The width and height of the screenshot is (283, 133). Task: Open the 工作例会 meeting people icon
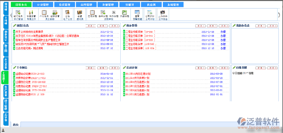(163, 12)
